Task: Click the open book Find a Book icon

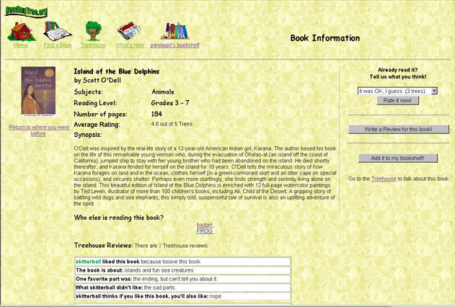Action: click(57, 31)
